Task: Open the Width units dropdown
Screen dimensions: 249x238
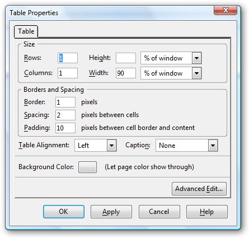Action: [x=171, y=73]
